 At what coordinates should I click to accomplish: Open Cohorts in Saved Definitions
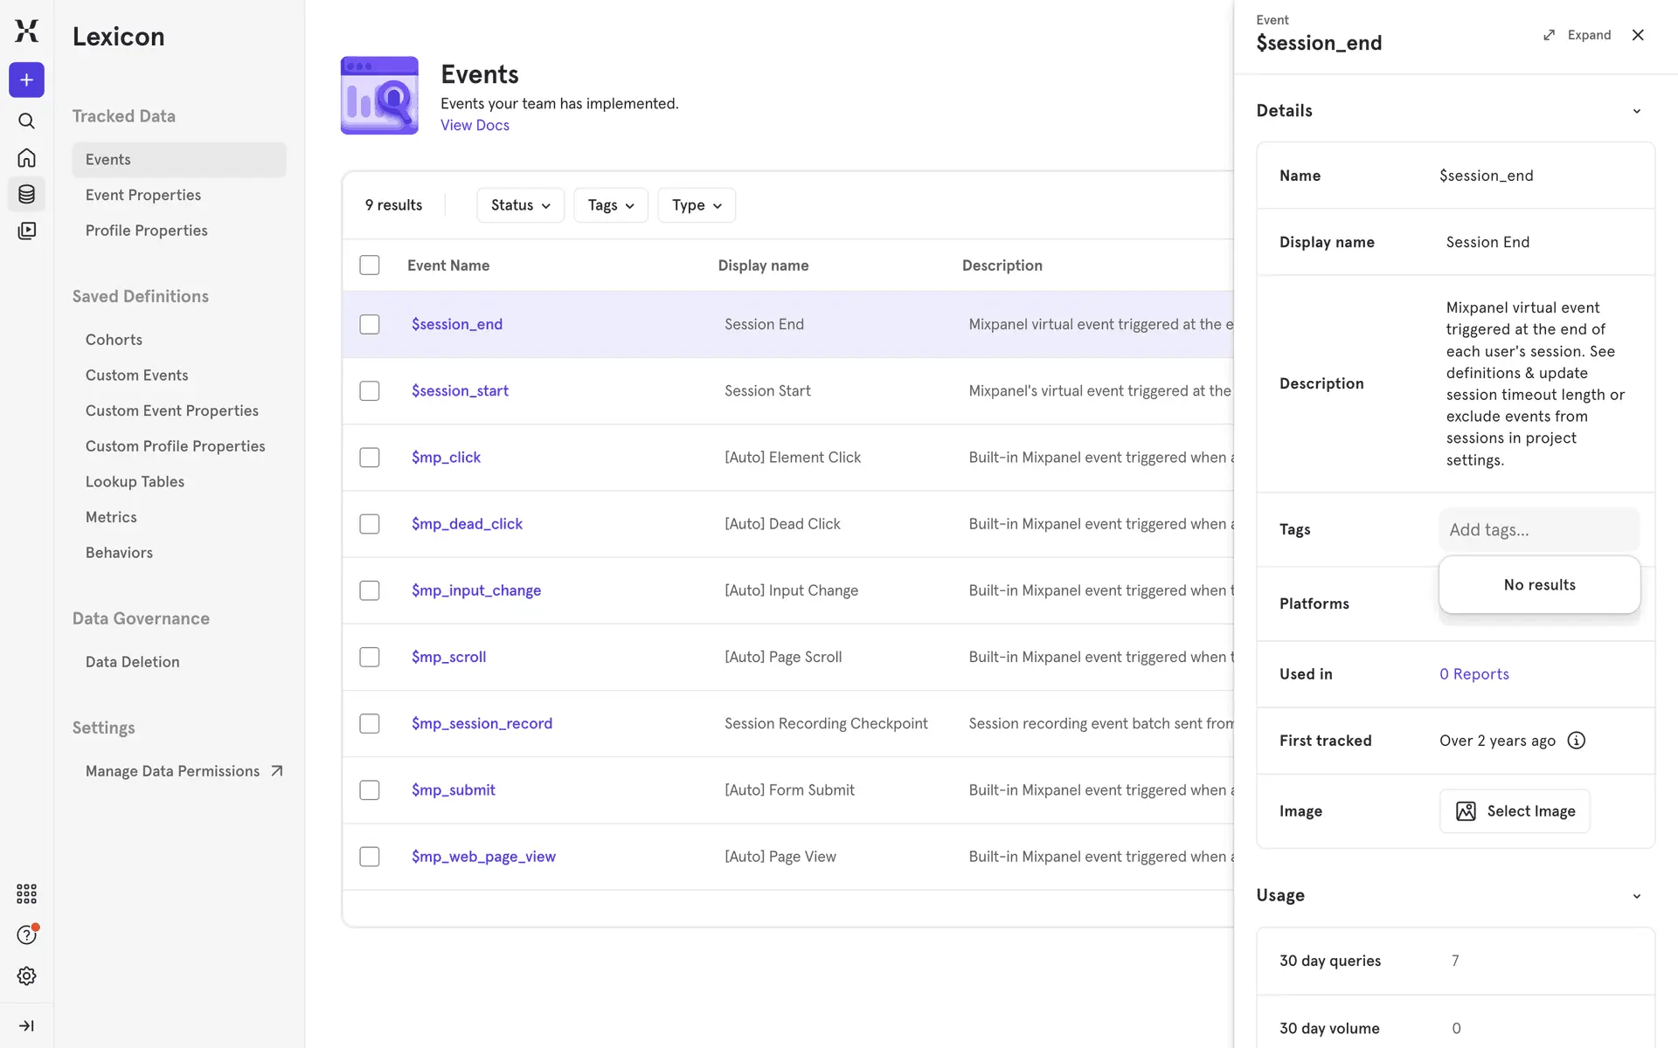click(x=114, y=340)
